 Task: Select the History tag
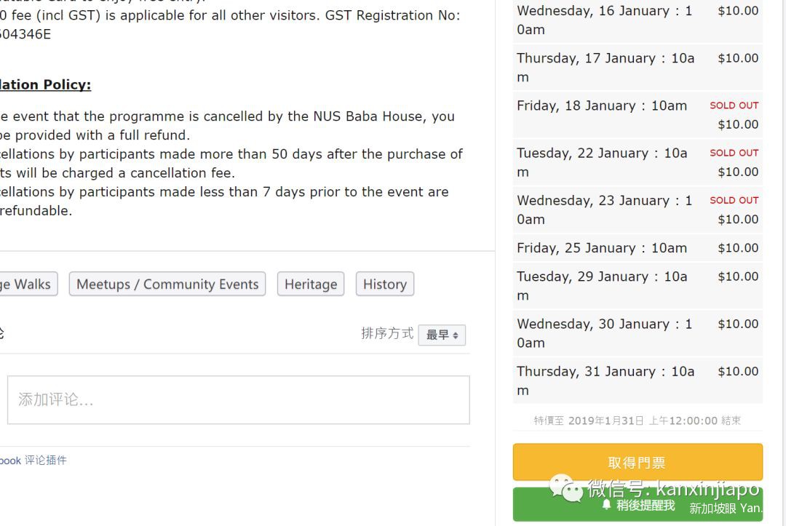point(384,284)
